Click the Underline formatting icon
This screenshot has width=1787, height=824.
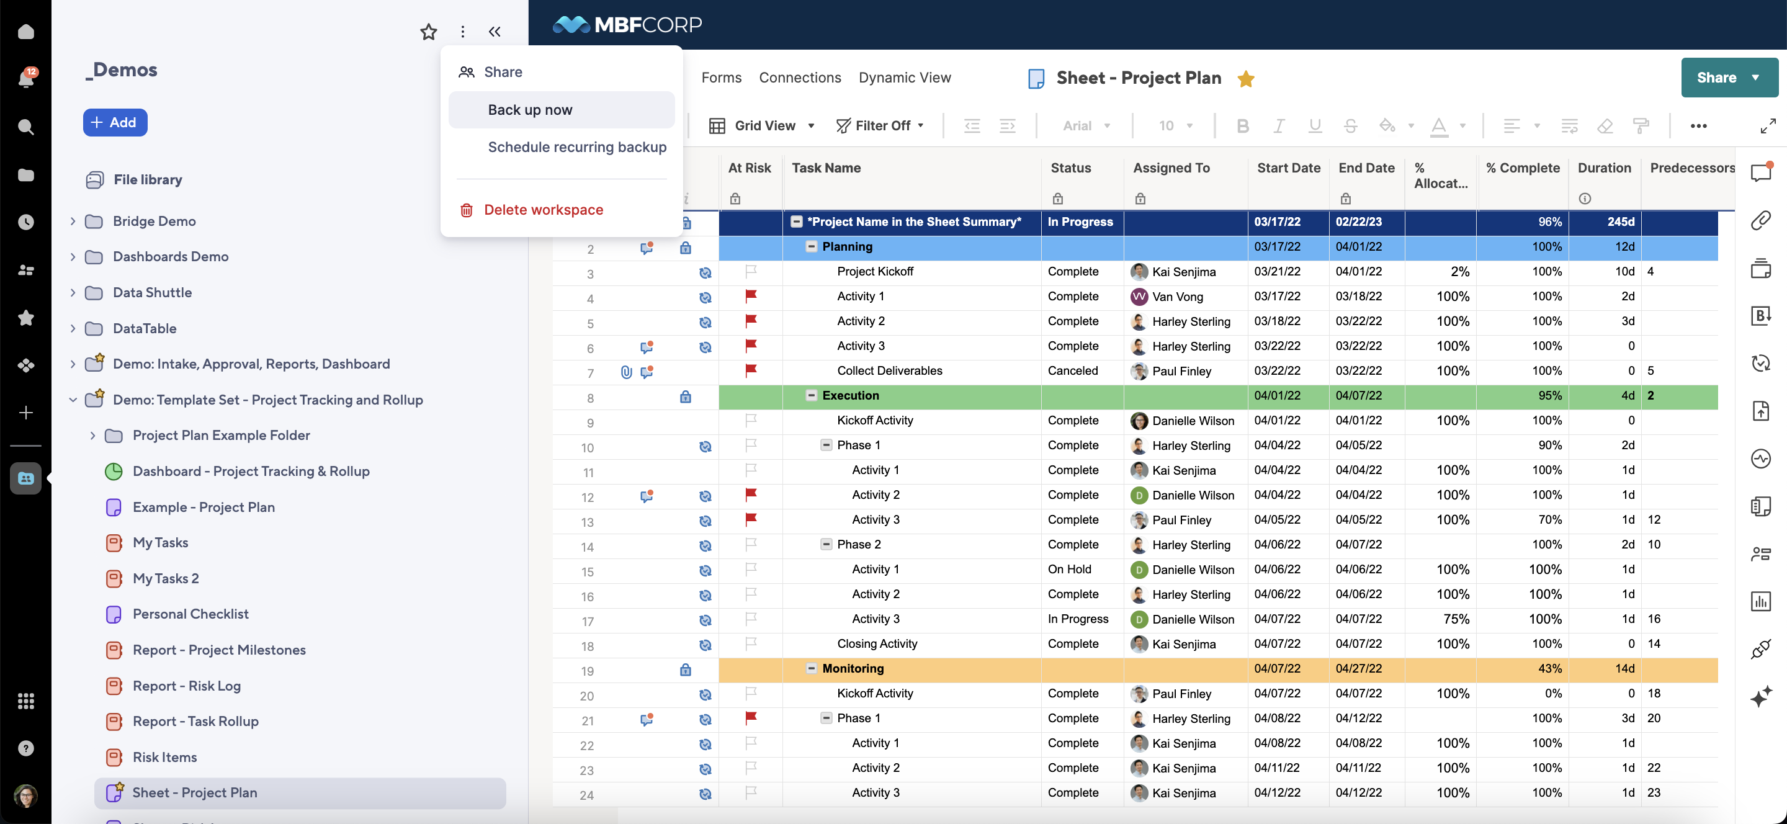click(x=1314, y=124)
